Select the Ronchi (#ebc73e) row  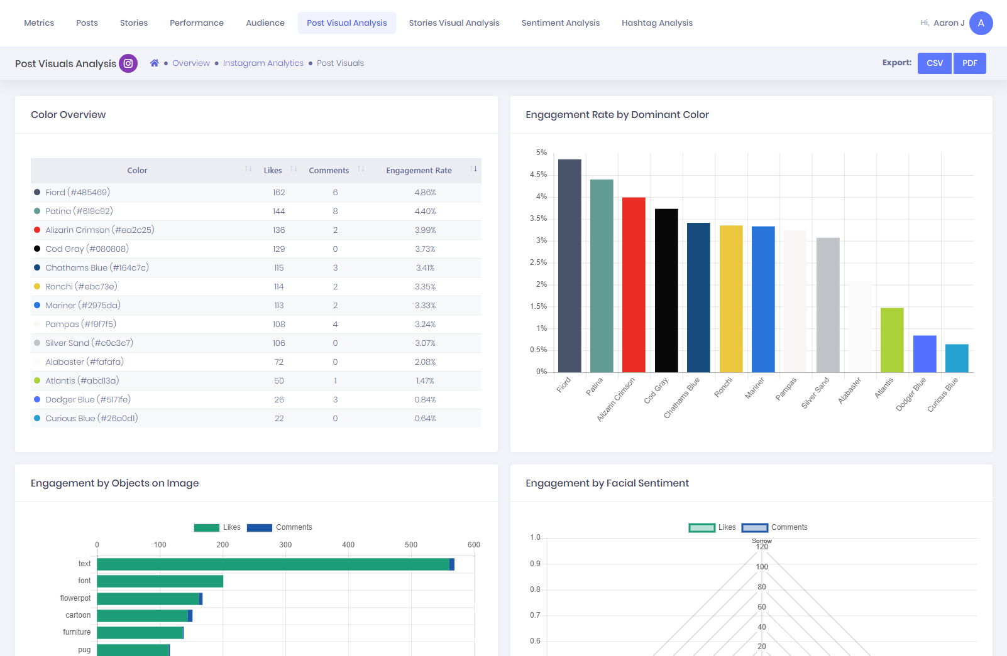click(256, 287)
